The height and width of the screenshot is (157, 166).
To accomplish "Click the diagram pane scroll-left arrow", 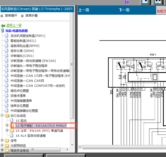I will pyautogui.click(x=80, y=147).
